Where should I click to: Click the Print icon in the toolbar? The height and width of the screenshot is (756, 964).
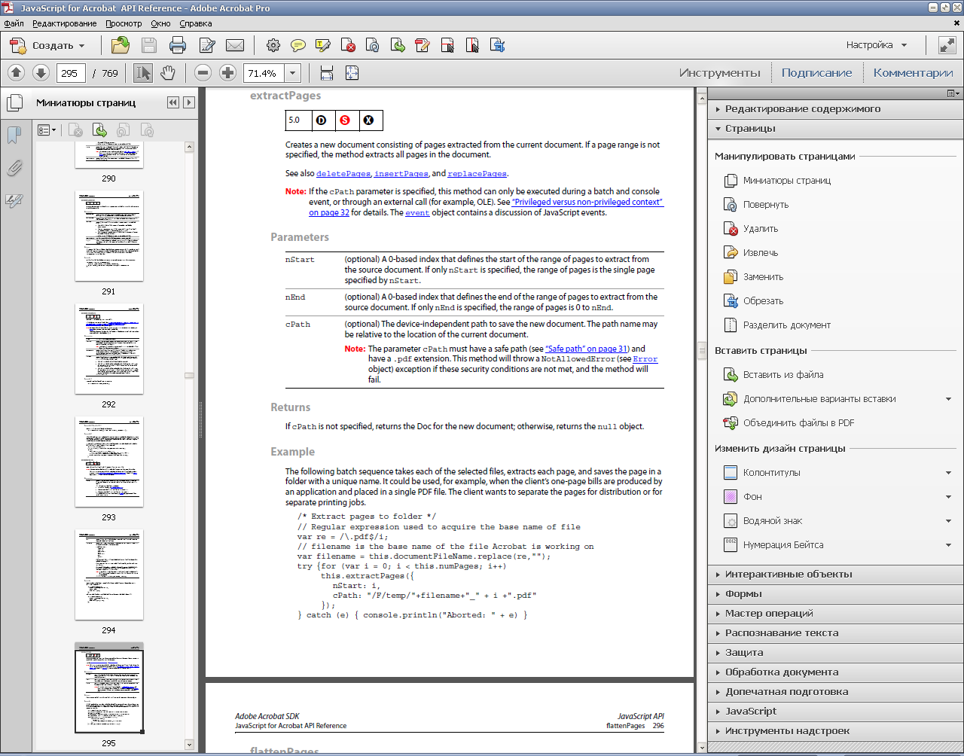click(x=178, y=45)
